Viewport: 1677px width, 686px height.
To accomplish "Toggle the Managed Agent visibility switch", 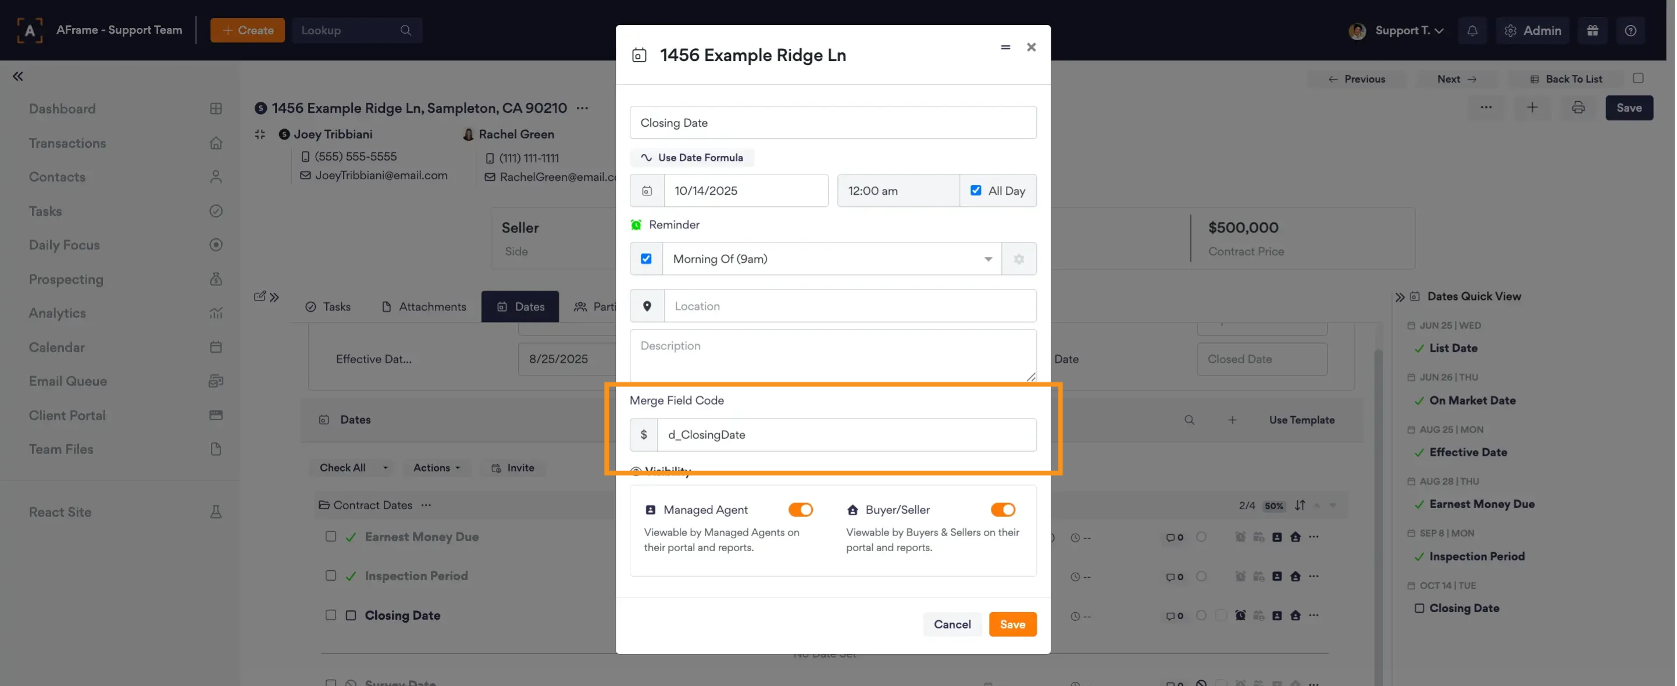I will click(x=800, y=510).
